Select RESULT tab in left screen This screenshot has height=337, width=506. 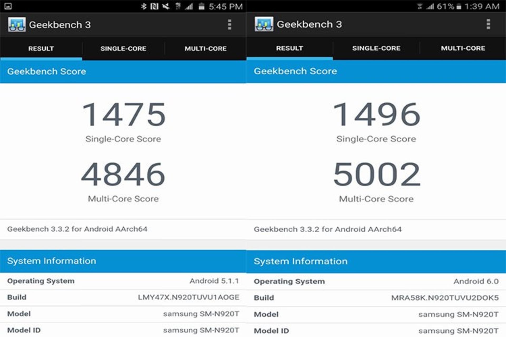pos(41,48)
